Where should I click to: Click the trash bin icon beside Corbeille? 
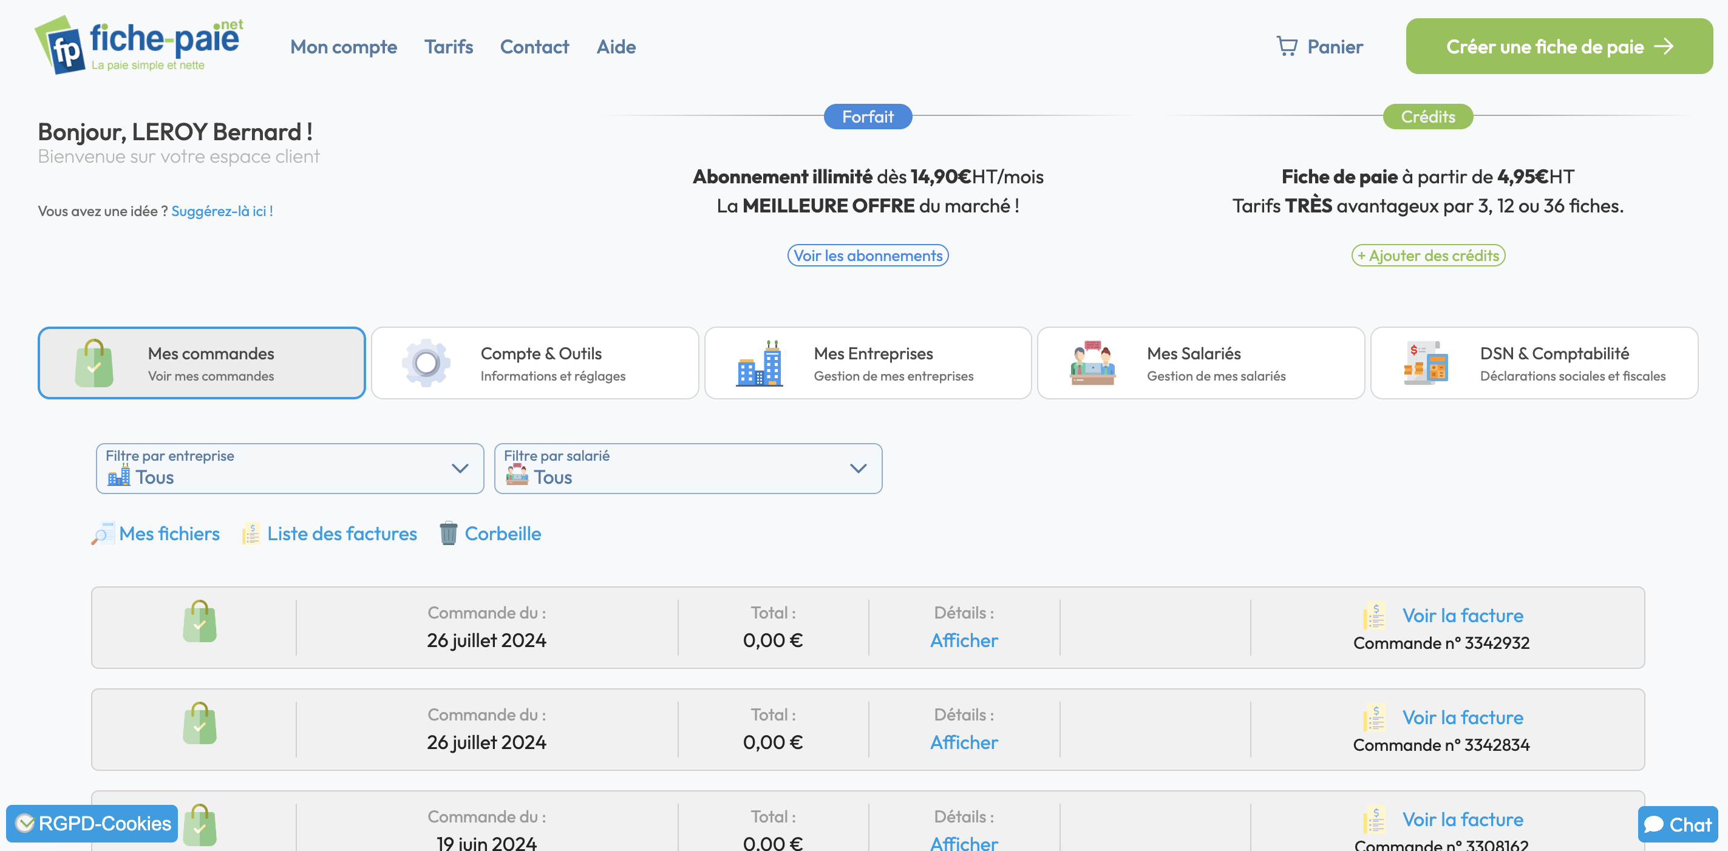(x=448, y=534)
